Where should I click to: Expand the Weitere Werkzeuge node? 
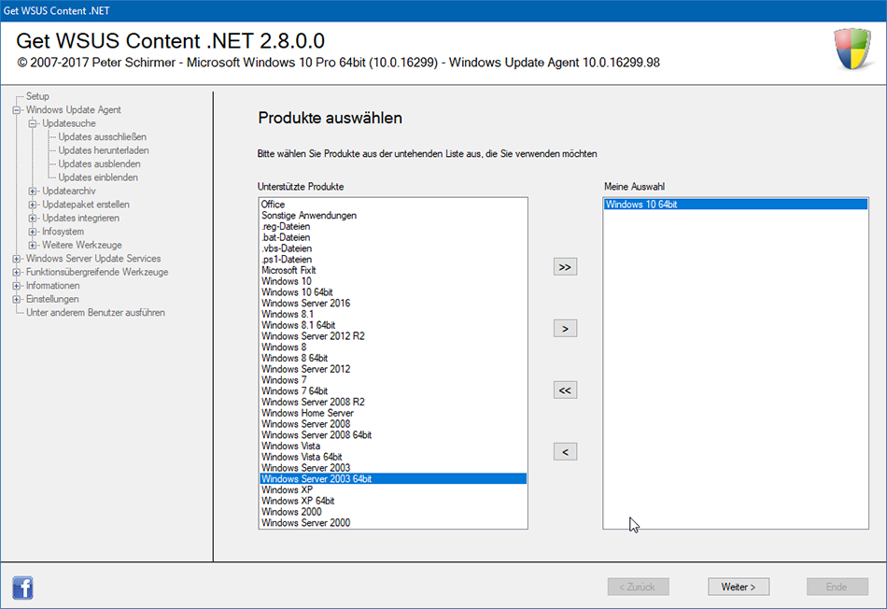click(x=33, y=245)
